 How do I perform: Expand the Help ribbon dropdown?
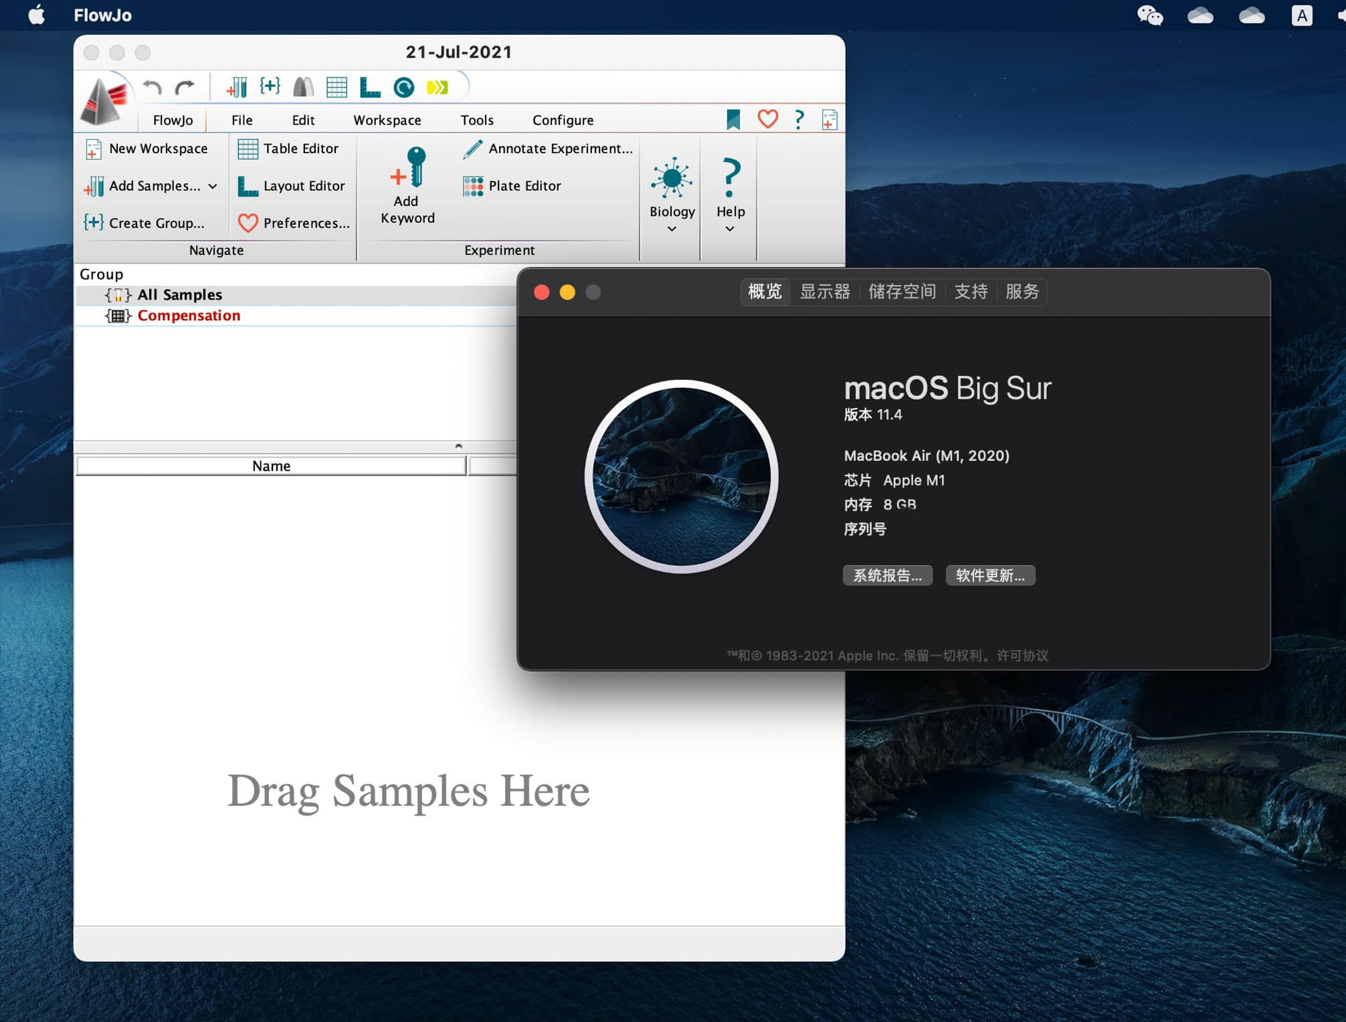point(730,228)
